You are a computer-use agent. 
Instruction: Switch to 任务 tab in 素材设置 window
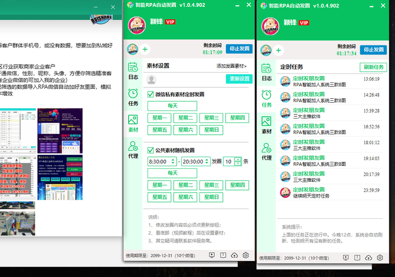point(133,97)
